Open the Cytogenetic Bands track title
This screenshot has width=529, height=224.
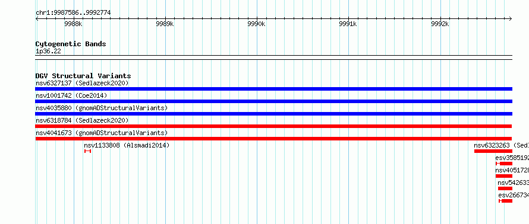click(71, 44)
